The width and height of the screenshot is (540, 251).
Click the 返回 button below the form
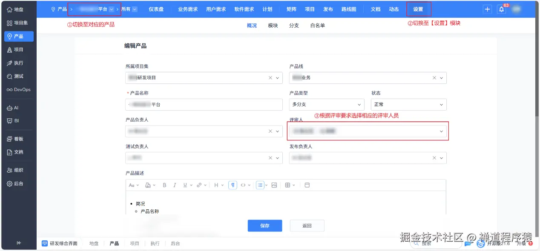click(307, 225)
